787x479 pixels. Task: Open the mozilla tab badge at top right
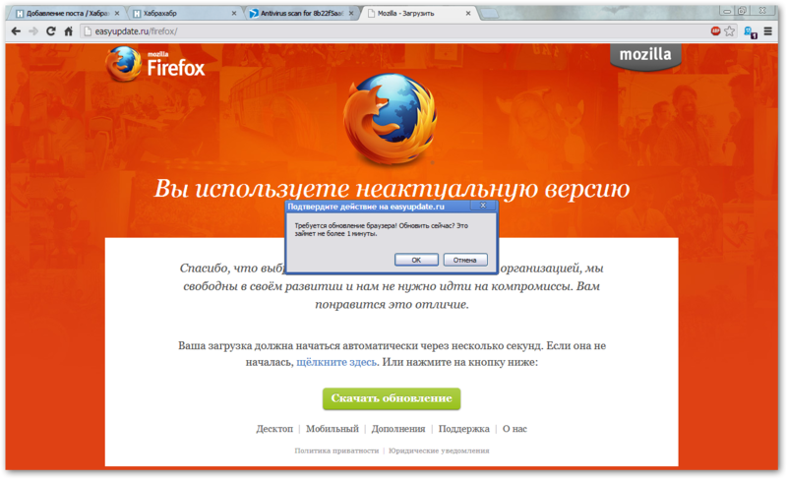(645, 56)
